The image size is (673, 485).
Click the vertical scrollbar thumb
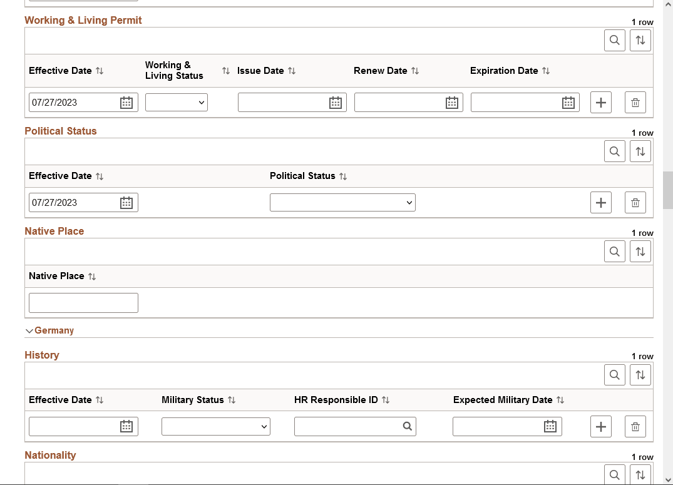tap(667, 188)
